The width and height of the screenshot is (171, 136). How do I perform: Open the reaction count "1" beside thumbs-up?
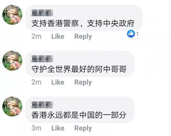click(x=137, y=34)
